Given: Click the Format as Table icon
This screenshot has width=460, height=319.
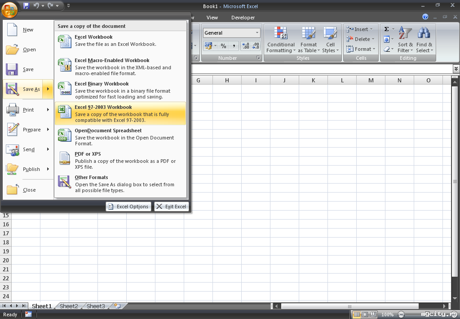Looking at the screenshot, I should tap(309, 40).
